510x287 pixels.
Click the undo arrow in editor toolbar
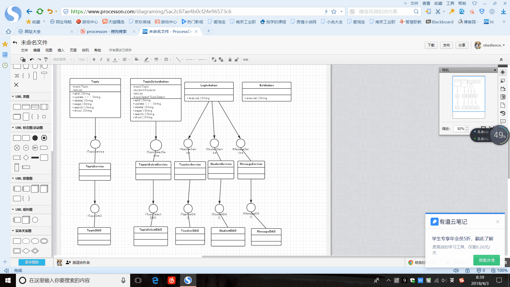pyautogui.click(x=32, y=60)
